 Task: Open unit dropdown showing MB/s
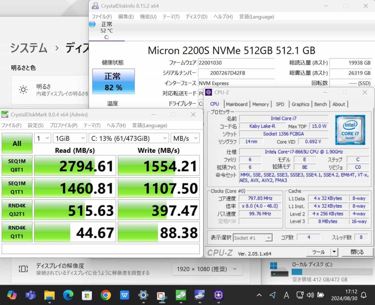click(x=185, y=138)
